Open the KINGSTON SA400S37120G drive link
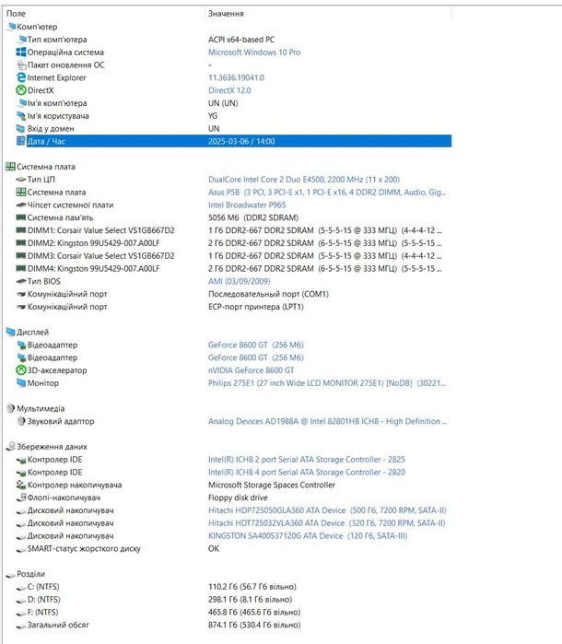The width and height of the screenshot is (562, 644). 308,535
